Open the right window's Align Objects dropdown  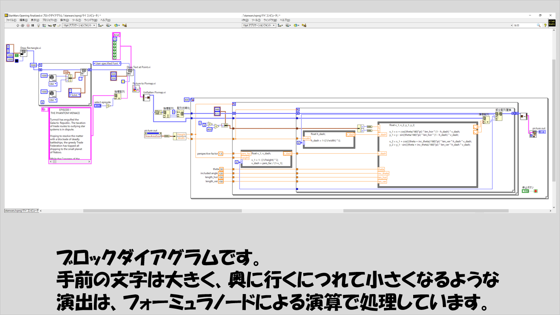tap(280, 25)
